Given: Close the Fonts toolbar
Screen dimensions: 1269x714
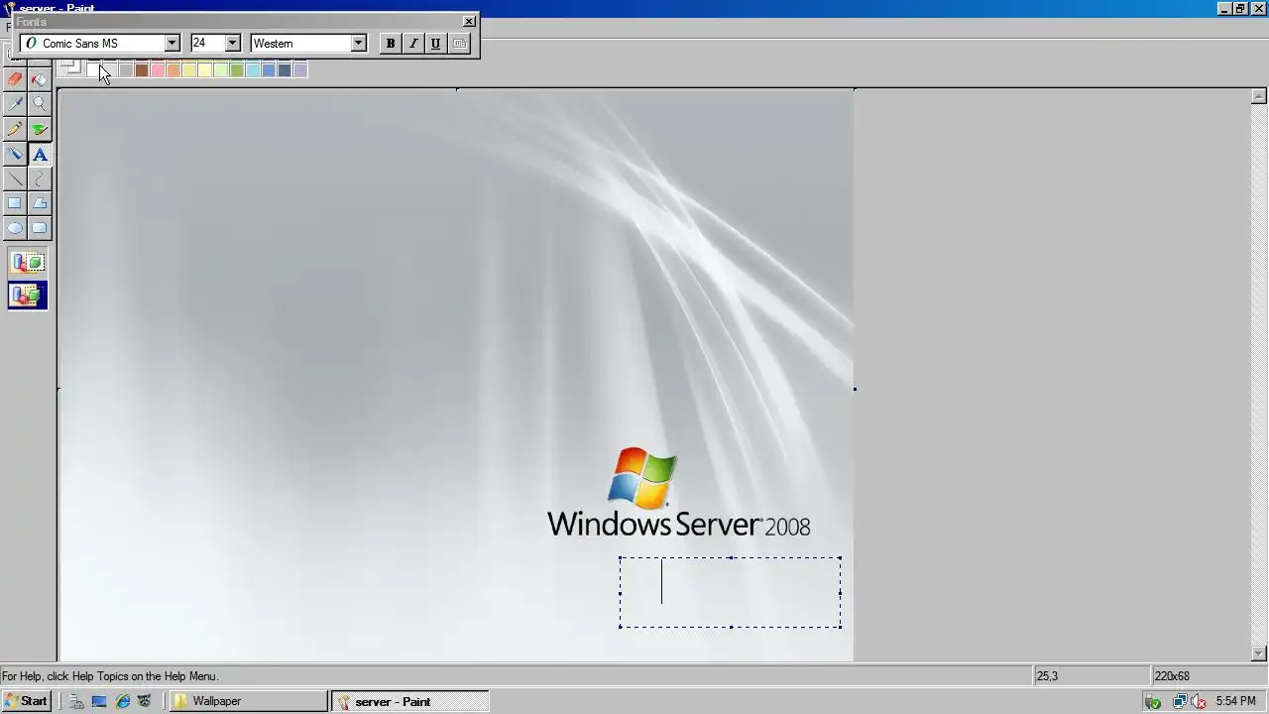Looking at the screenshot, I should 469,21.
